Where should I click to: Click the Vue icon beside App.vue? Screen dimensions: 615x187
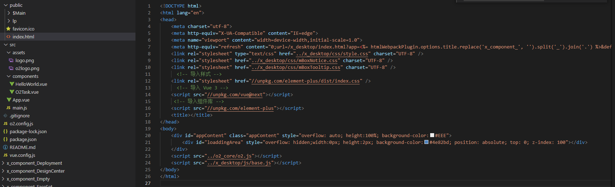pyautogui.click(x=9, y=100)
